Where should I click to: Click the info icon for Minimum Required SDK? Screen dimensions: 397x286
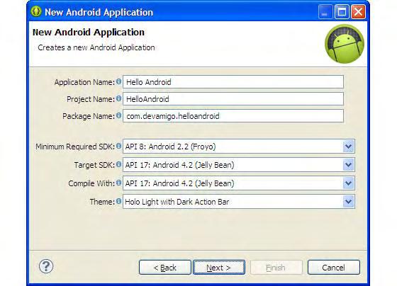coord(118,146)
